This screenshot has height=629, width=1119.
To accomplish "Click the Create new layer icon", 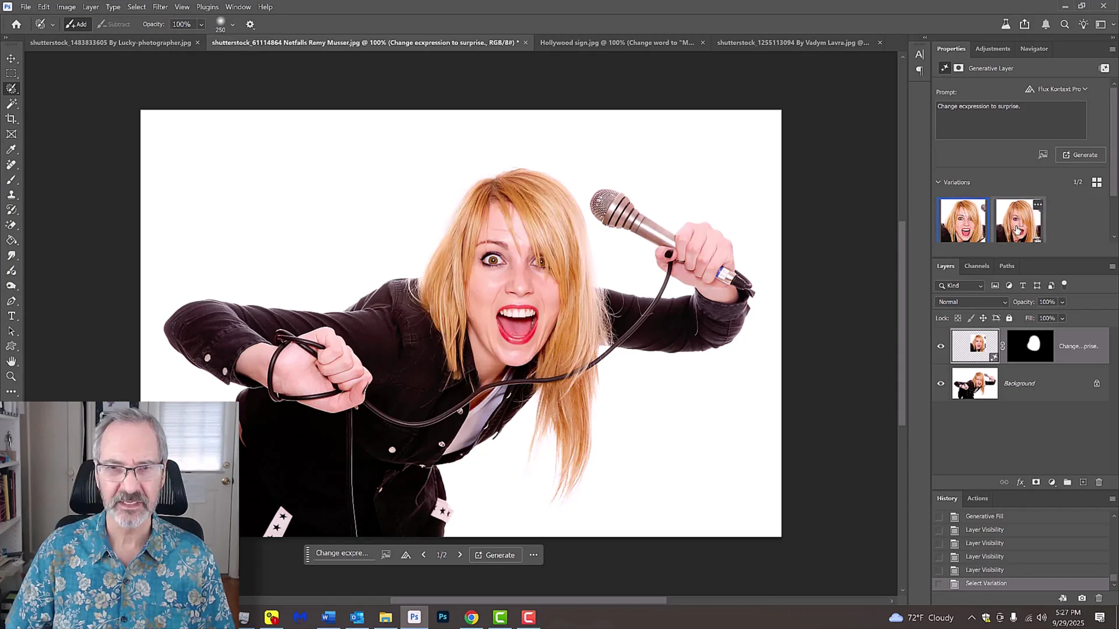I will coord(1083,482).
